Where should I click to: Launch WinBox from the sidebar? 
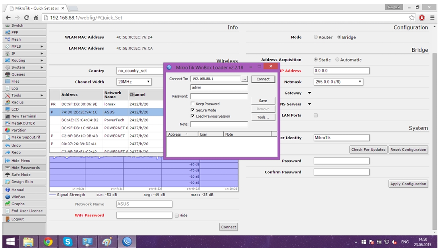point(24,197)
